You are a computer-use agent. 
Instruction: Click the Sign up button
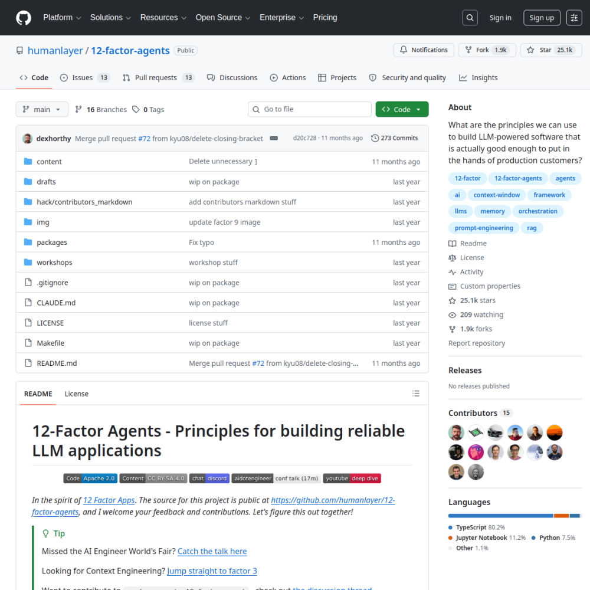coord(542,18)
